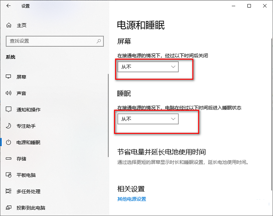Click the sidebar vertical scrollbar
The width and height of the screenshot is (273, 216).
pos(108,115)
